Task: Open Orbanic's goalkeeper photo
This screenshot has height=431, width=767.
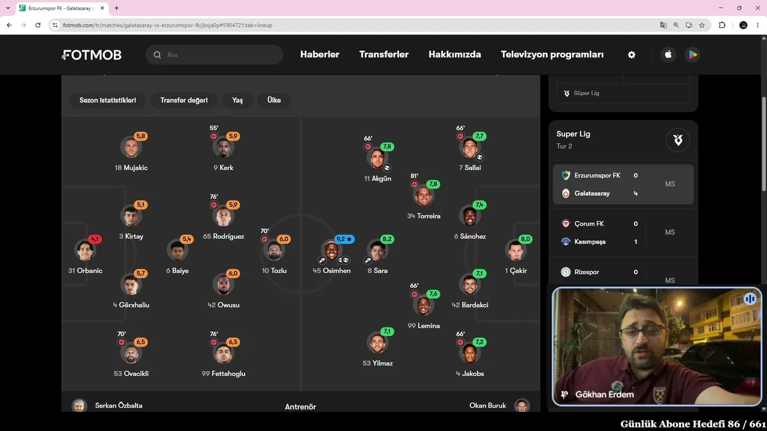Action: tap(85, 250)
